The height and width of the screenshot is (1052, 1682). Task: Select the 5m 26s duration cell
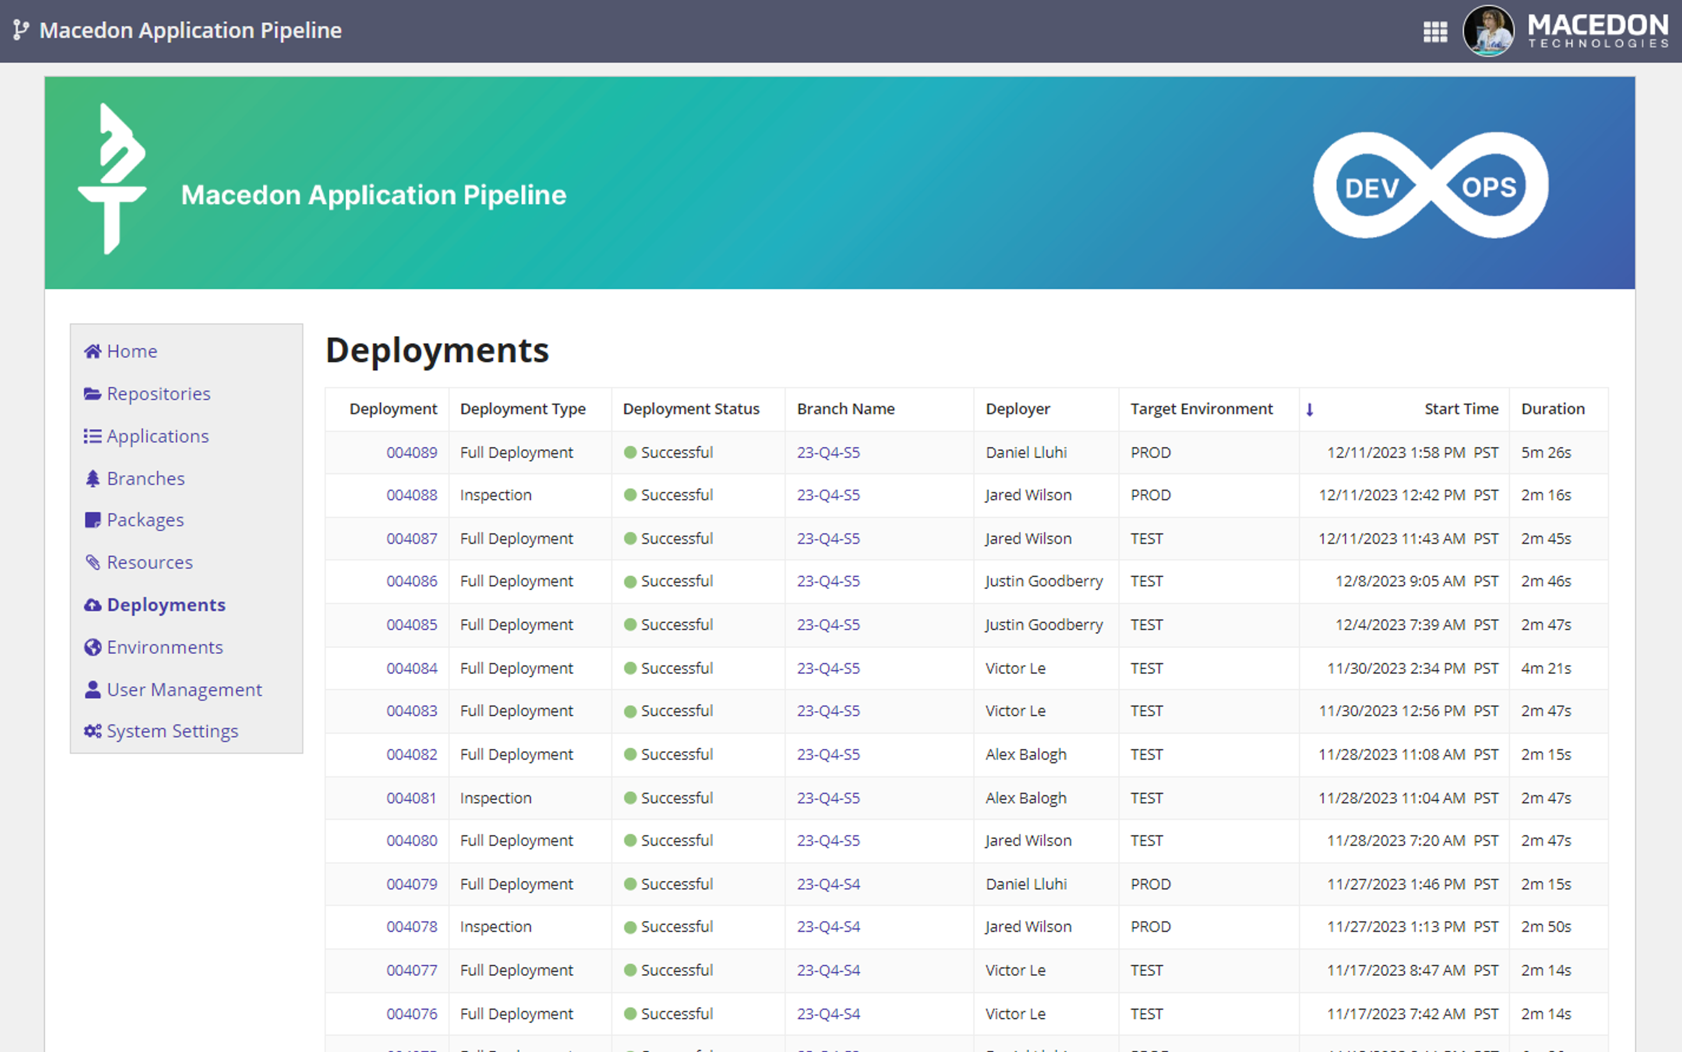[1546, 453]
